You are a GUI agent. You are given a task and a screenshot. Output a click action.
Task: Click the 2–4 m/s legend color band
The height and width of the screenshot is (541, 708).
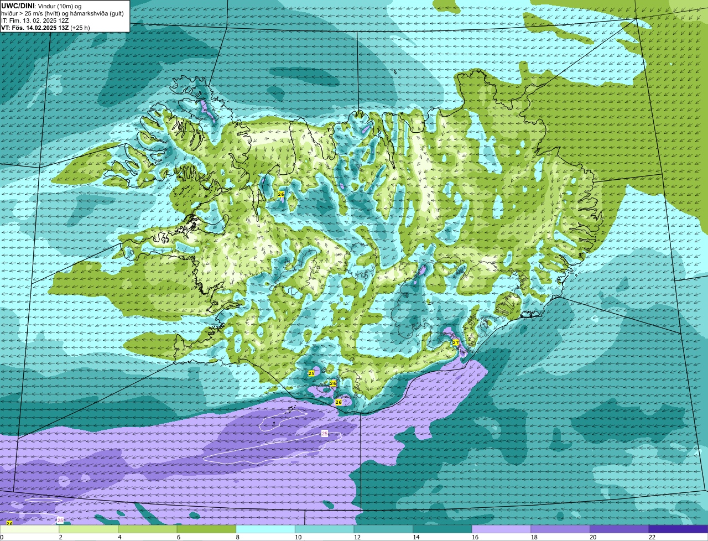(88, 529)
